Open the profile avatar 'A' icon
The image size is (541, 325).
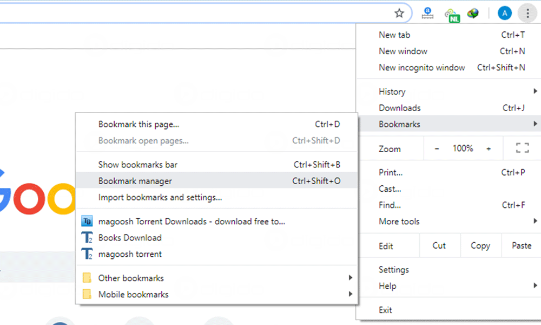tap(504, 13)
